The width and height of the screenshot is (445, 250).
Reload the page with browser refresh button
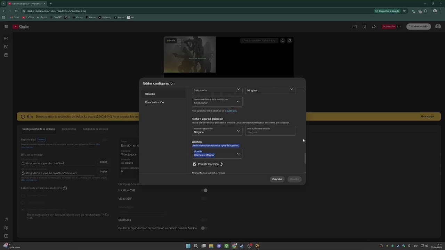[x=16, y=11]
